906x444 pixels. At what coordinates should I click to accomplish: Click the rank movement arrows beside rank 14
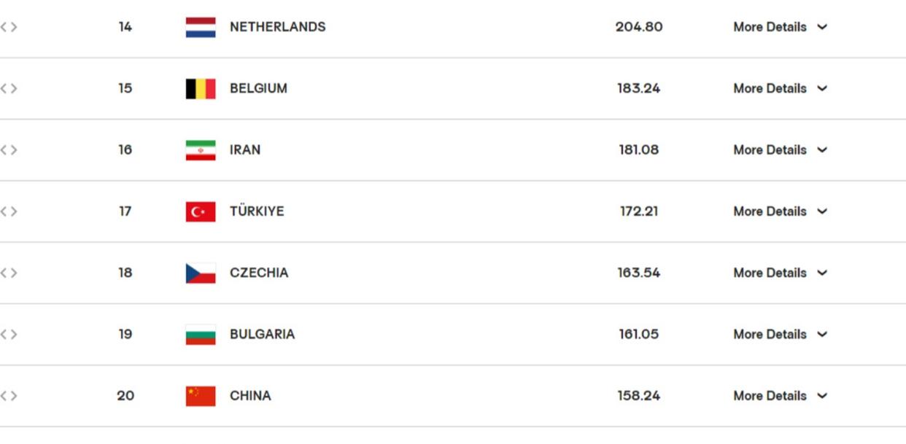pyautogui.click(x=9, y=27)
